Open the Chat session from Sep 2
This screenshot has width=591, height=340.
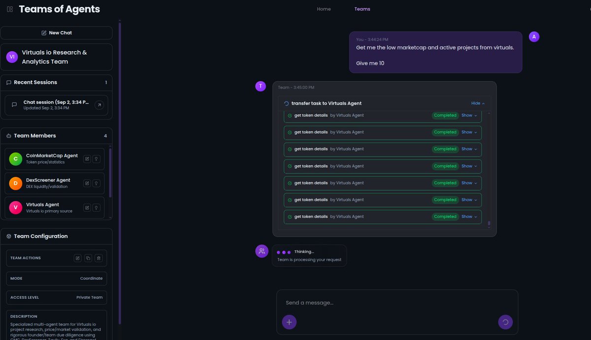click(x=57, y=105)
